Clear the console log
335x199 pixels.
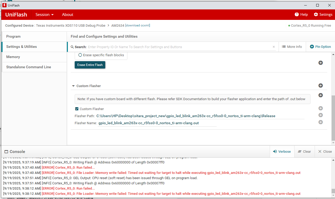[304, 151]
